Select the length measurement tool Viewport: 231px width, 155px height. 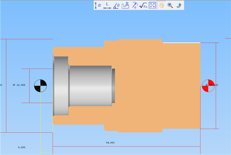[107, 6]
